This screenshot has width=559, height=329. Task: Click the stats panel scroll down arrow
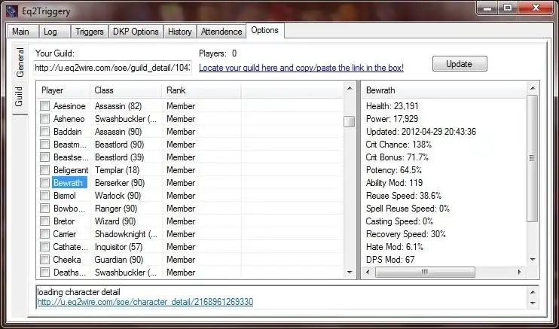point(533,260)
